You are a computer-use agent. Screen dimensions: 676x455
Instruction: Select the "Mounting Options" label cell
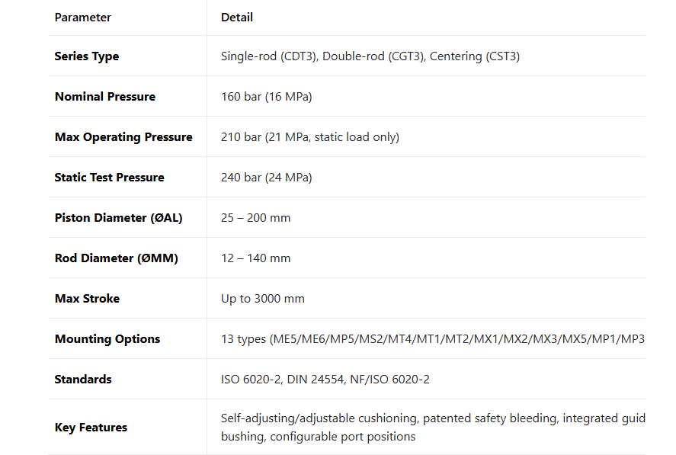pos(107,339)
